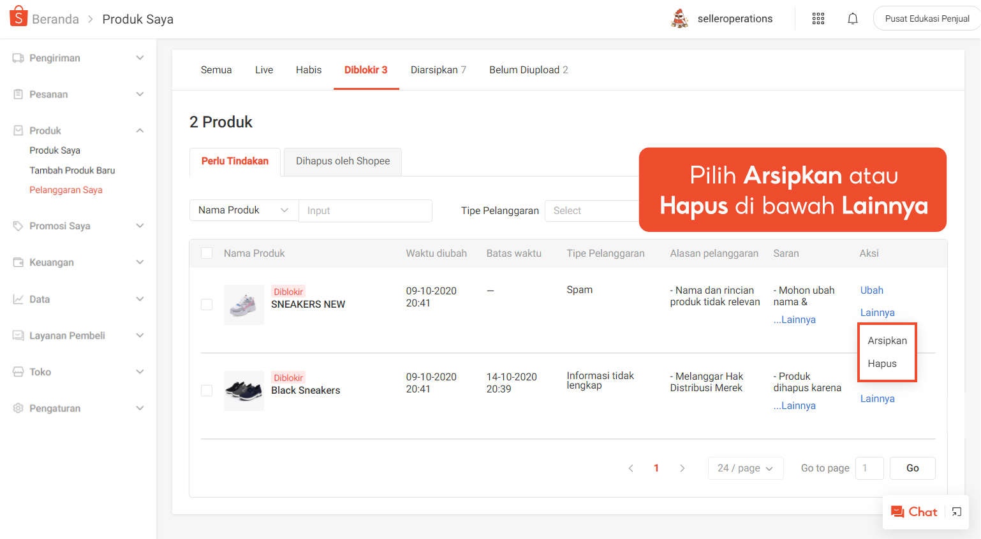The image size is (981, 539).
Task: Open the notifications bell
Action: pos(853,18)
